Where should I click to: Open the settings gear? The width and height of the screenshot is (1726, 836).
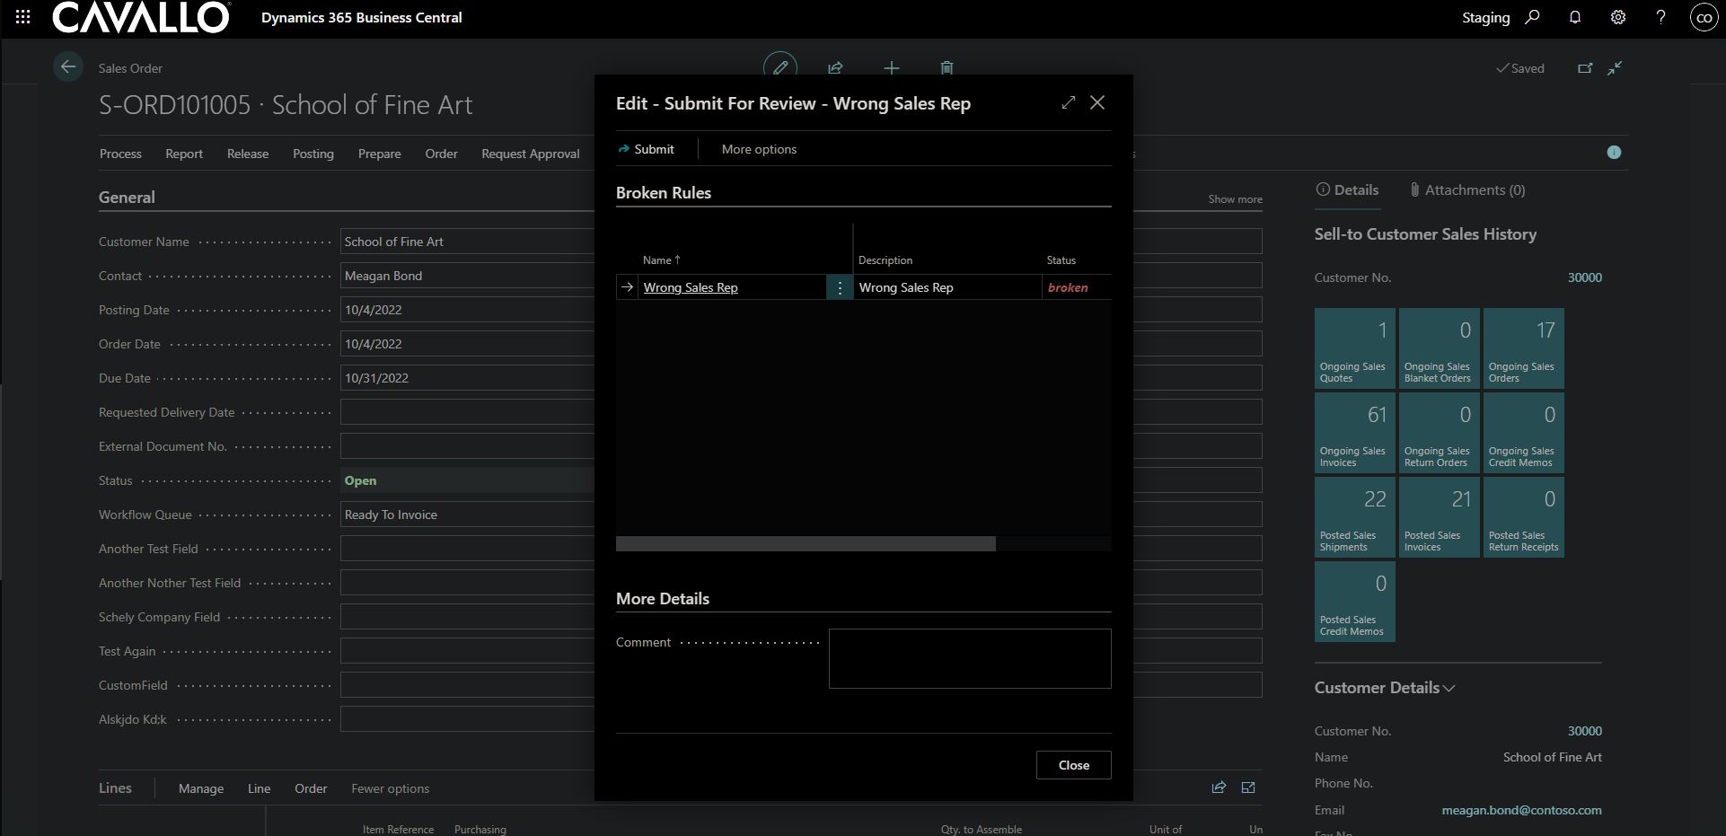[x=1617, y=17]
